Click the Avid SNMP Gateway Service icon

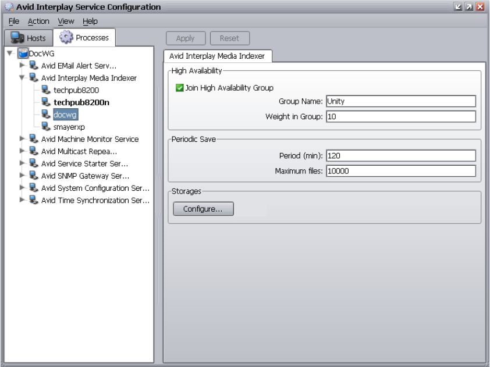[x=33, y=175]
